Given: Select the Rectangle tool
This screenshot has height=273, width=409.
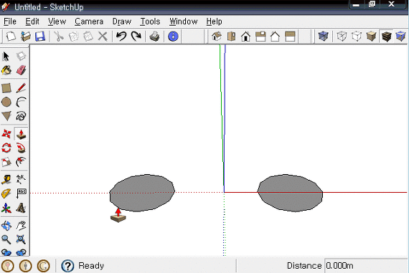Looking at the screenshot, I should click(x=6, y=88).
